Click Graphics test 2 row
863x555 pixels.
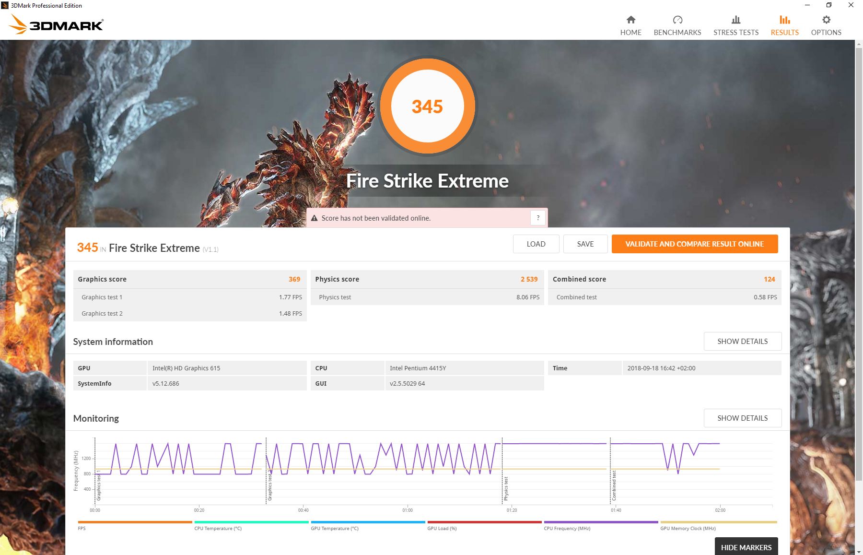pos(190,313)
